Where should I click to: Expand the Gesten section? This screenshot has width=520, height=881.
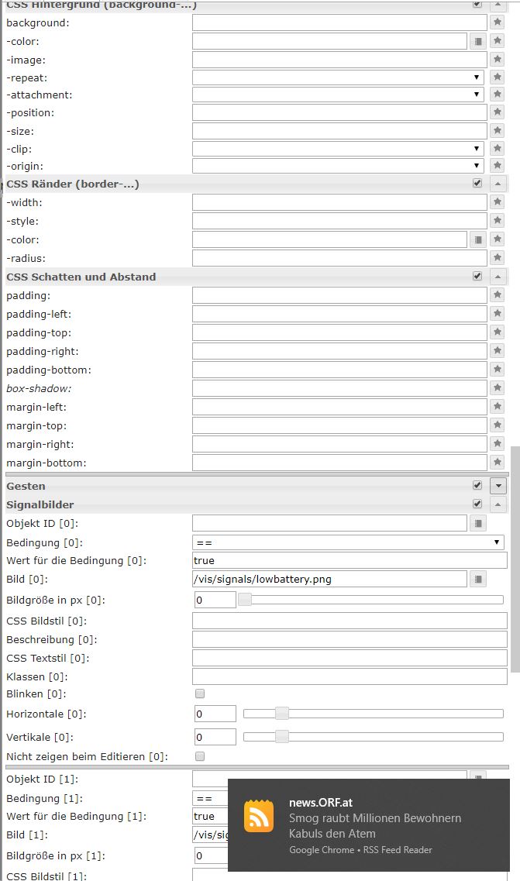pos(498,486)
